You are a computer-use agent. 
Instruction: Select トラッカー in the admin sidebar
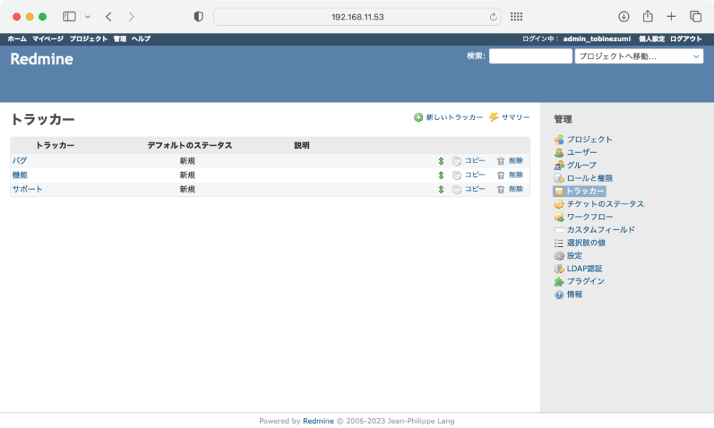(x=585, y=191)
